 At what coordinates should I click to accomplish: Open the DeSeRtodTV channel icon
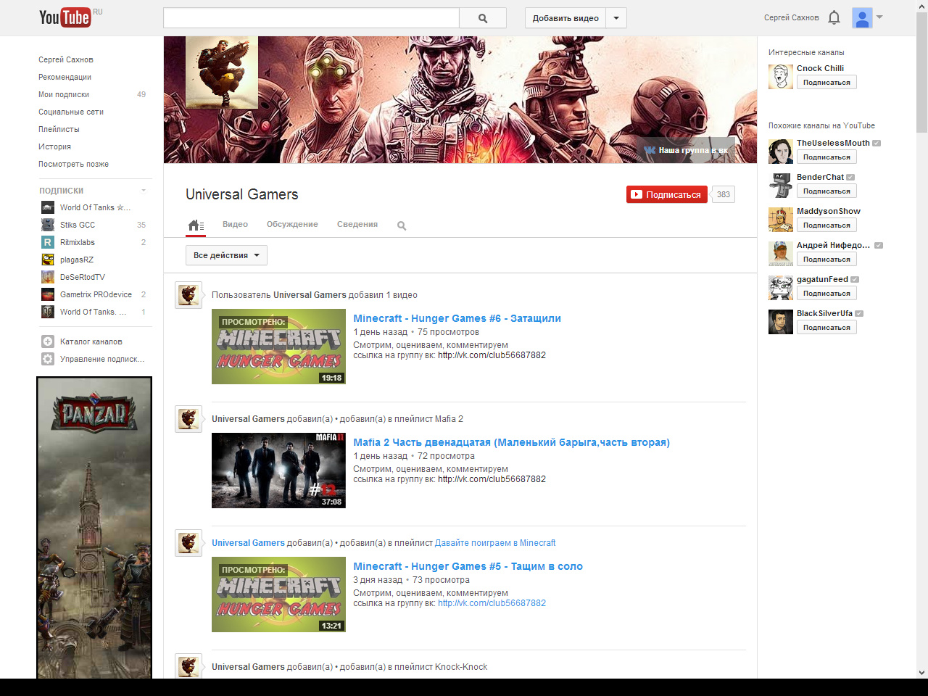(x=48, y=277)
